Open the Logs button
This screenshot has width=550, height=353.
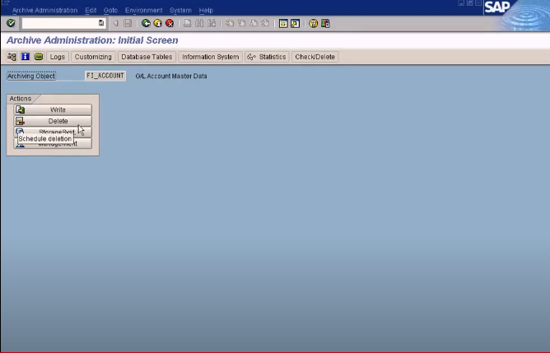[x=58, y=57]
